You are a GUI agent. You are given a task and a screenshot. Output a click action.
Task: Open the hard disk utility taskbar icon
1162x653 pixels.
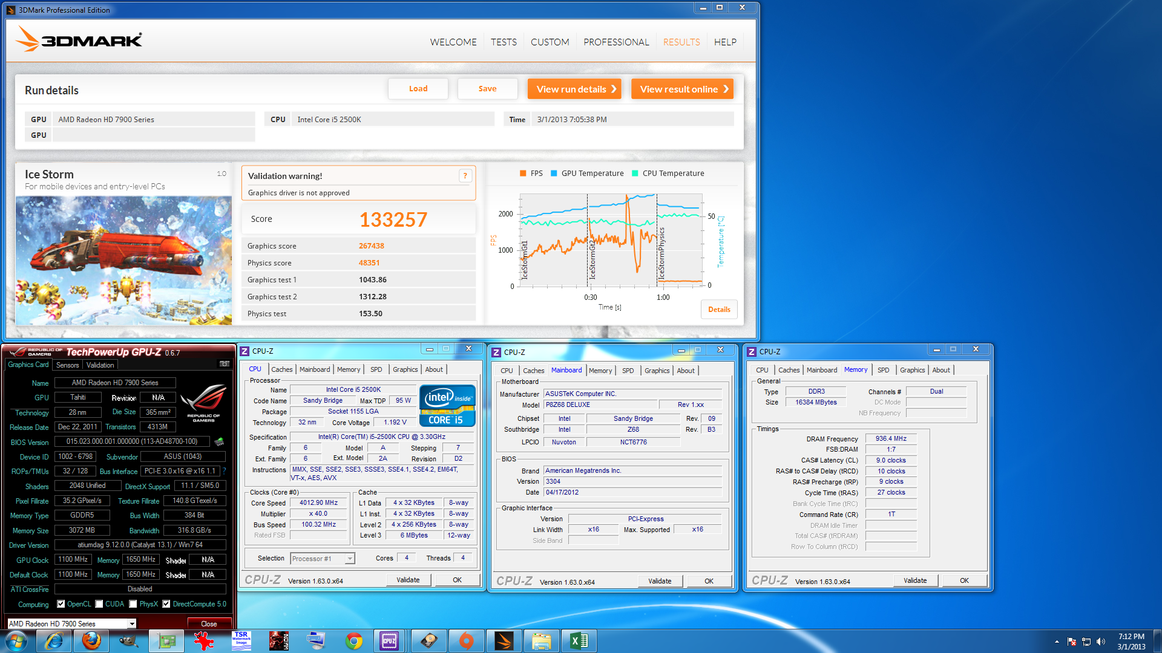tap(429, 641)
